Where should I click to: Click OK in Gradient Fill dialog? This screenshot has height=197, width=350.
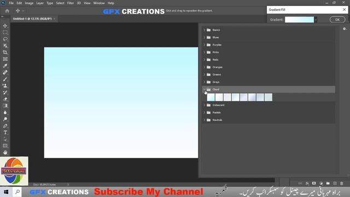pyautogui.click(x=337, y=20)
